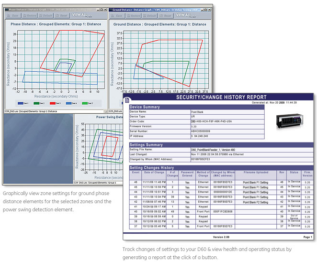The height and width of the screenshot is (262, 317).
Task: Click the Ground Distance window title bar
Action: tap(160, 10)
